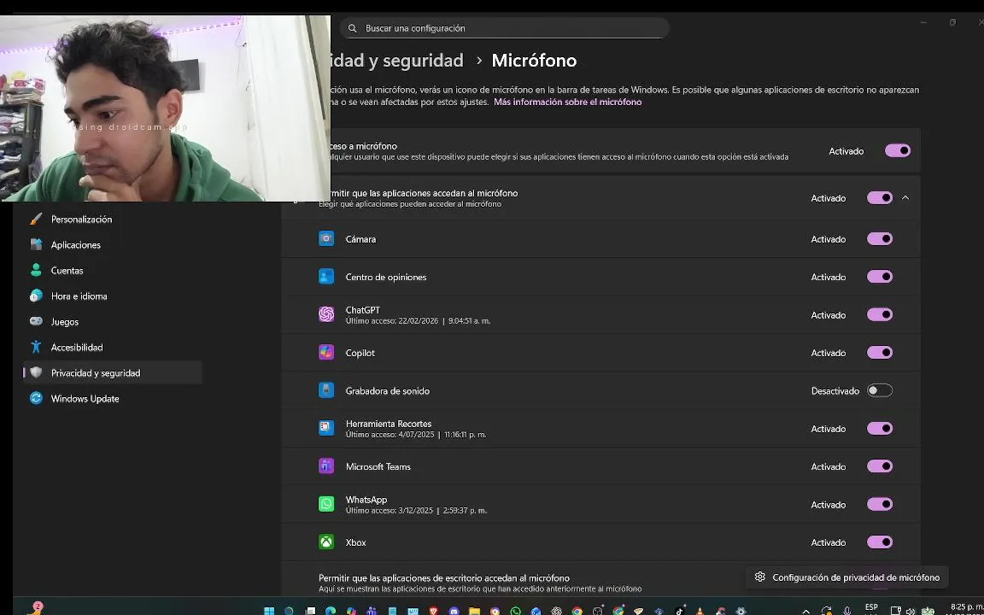984x615 pixels.
Task: Click 'Elegir qué aplicaciones pueden acceder al micrófono' text
Action: click(410, 204)
